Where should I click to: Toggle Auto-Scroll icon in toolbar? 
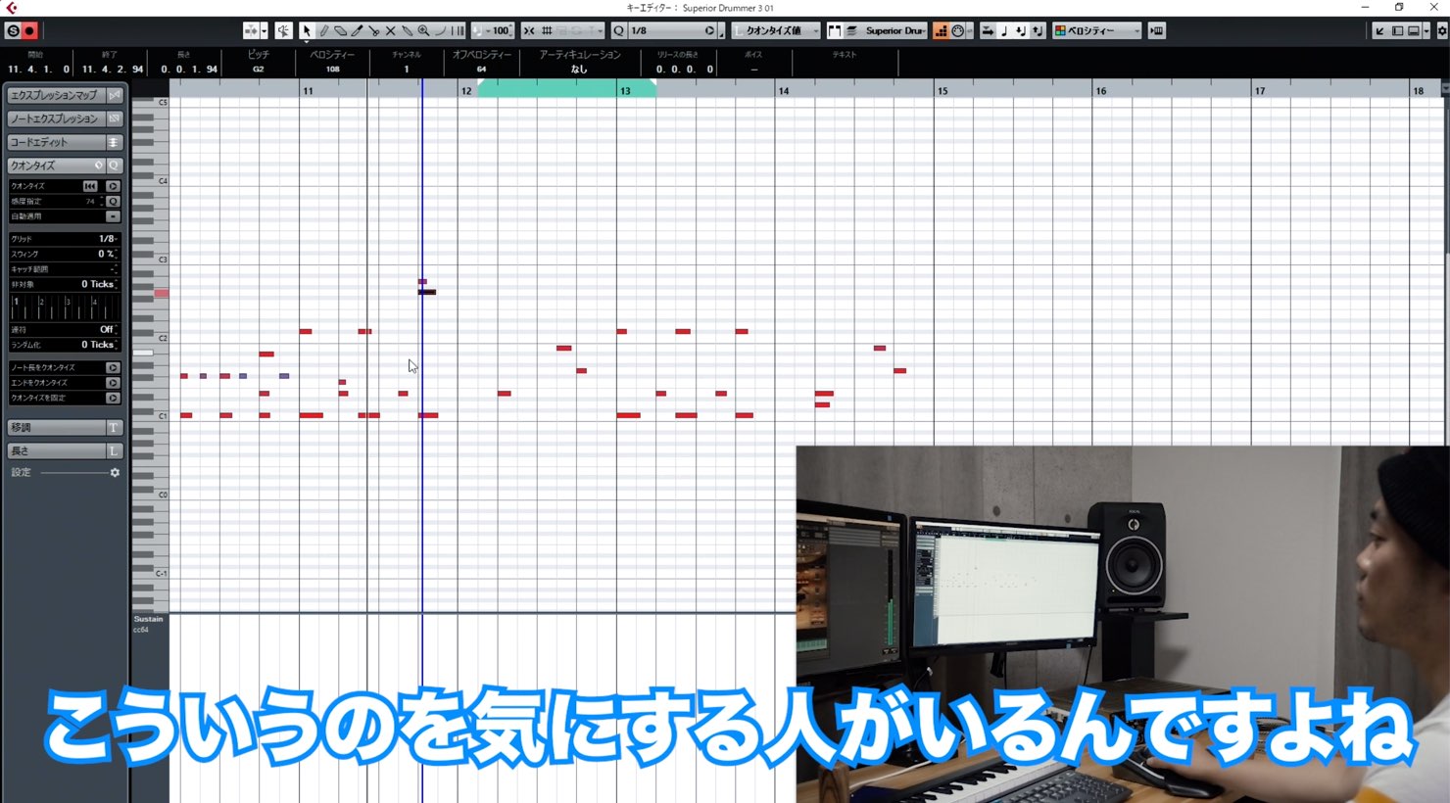(252, 31)
